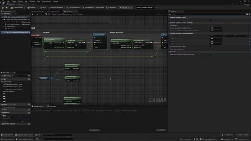Switch to the Viewport (Окно просмотра) tab
This screenshot has width=251, height=141.
[38, 11]
